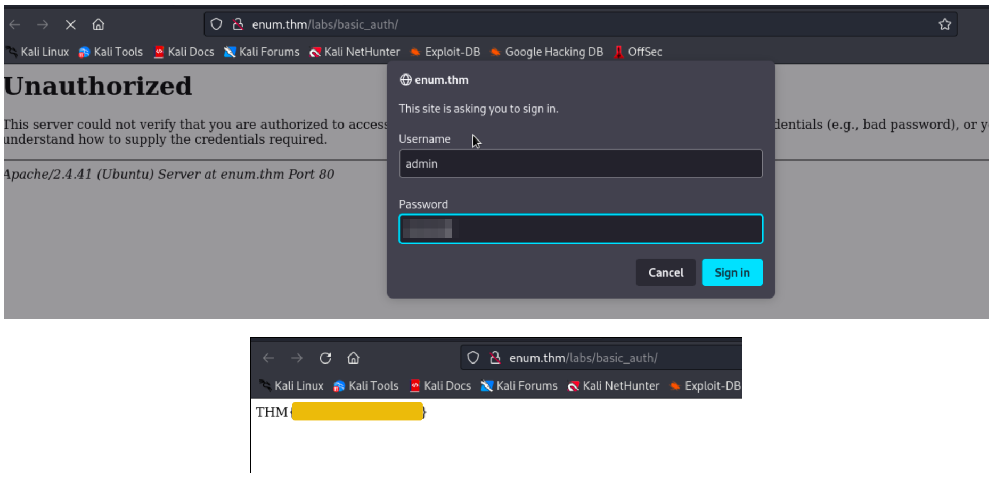Click the Username field containing admin

click(x=581, y=163)
